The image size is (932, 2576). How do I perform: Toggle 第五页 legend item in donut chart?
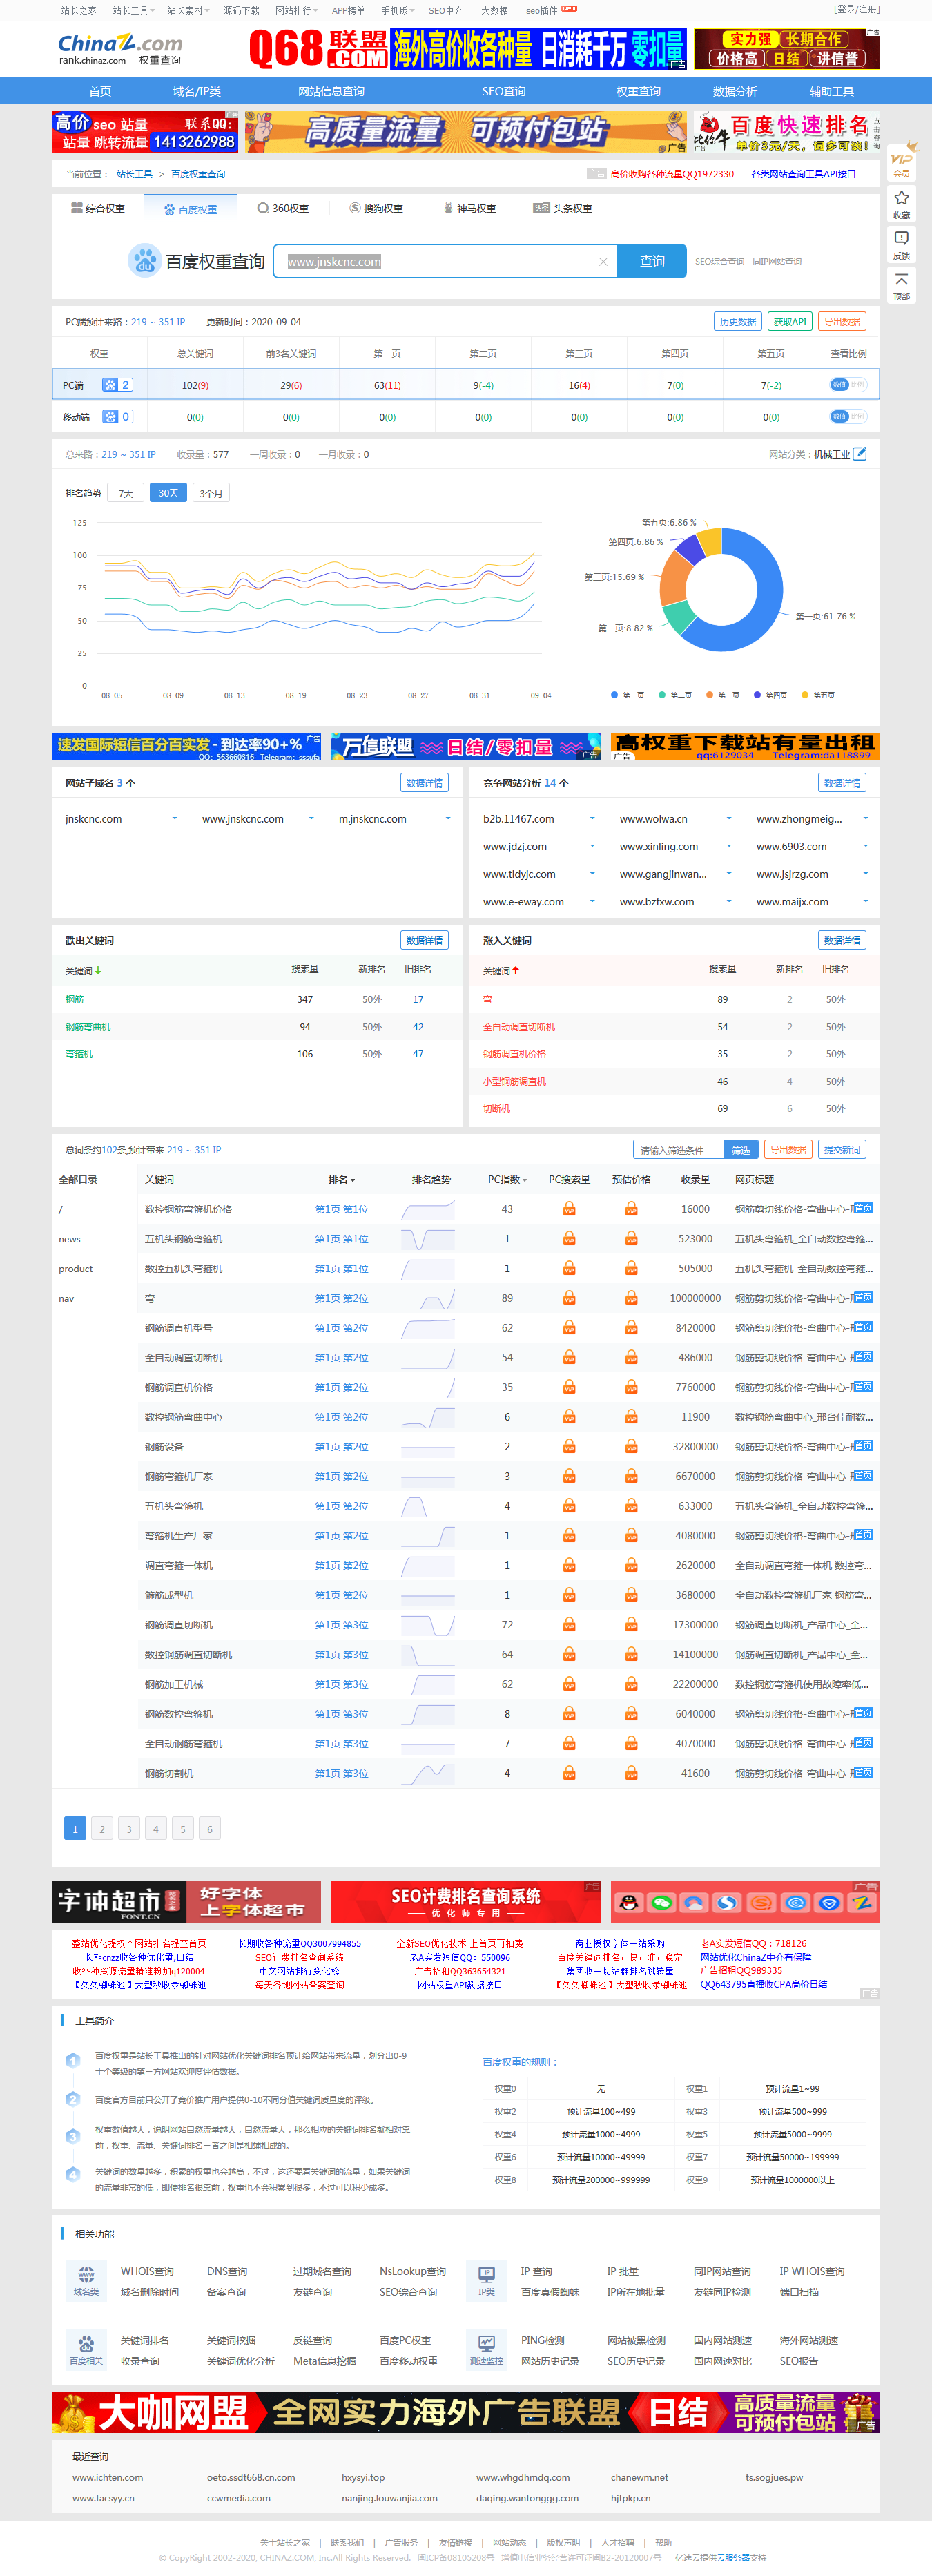click(x=818, y=695)
